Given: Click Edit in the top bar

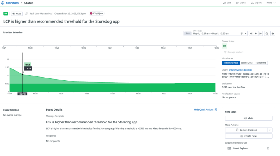Looking at the screenshot, I should pyautogui.click(x=227, y=3).
